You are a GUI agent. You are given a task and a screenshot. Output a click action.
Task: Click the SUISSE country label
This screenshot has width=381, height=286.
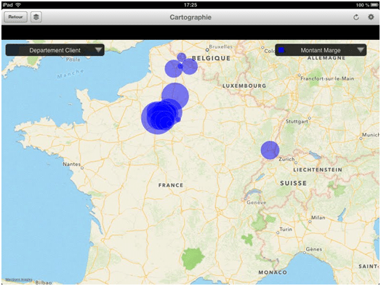pyautogui.click(x=293, y=183)
